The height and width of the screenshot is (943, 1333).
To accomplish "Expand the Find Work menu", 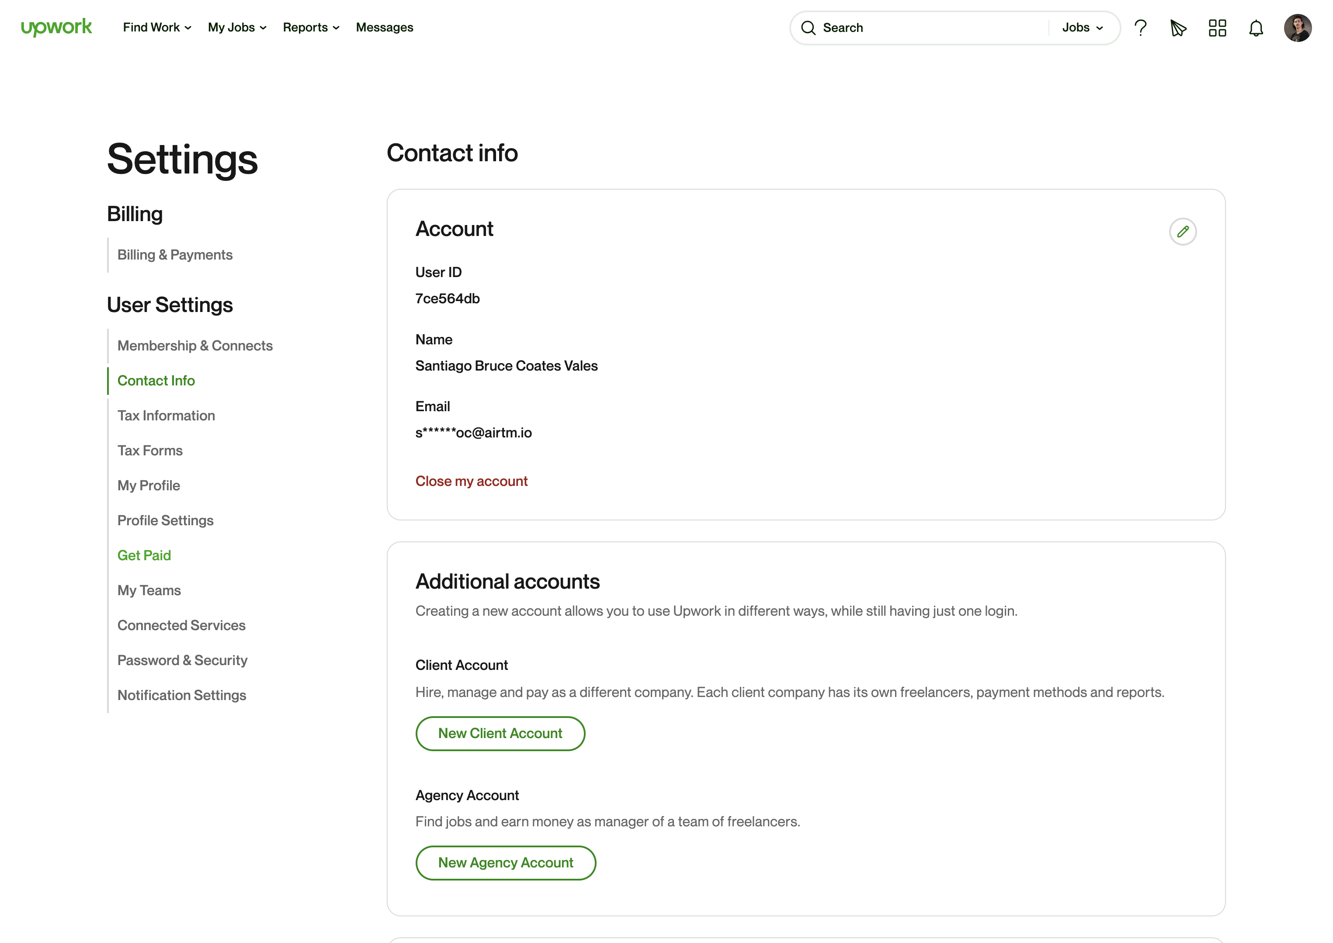I will (157, 27).
